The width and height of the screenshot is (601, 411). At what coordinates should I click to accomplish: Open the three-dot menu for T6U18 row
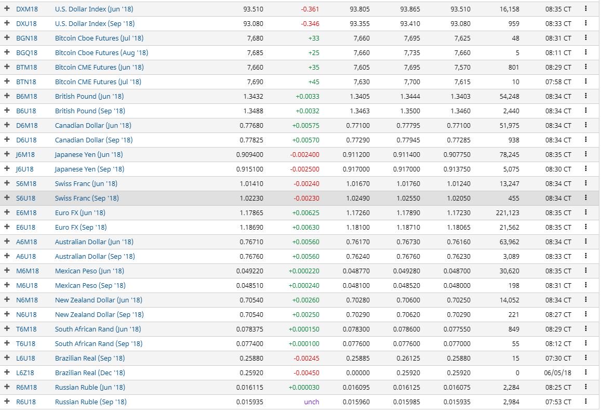[585, 343]
